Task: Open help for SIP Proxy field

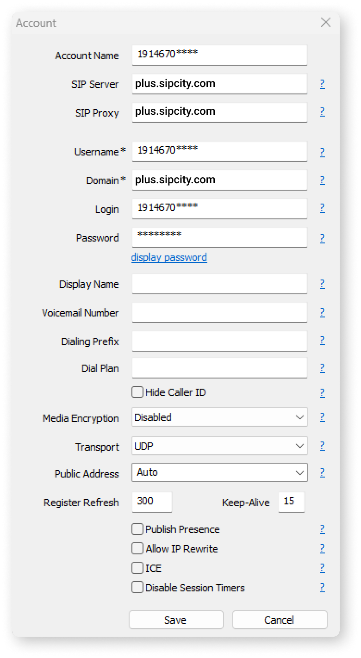Action: point(322,112)
